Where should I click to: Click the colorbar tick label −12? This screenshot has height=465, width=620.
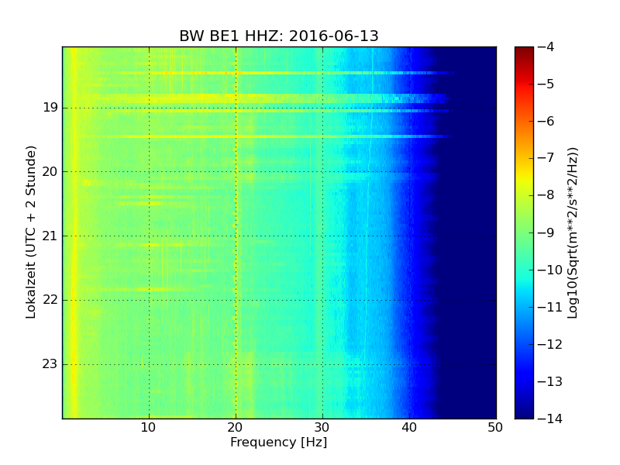point(550,344)
